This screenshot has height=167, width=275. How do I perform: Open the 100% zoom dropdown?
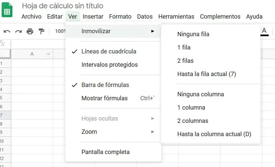(x=60, y=31)
